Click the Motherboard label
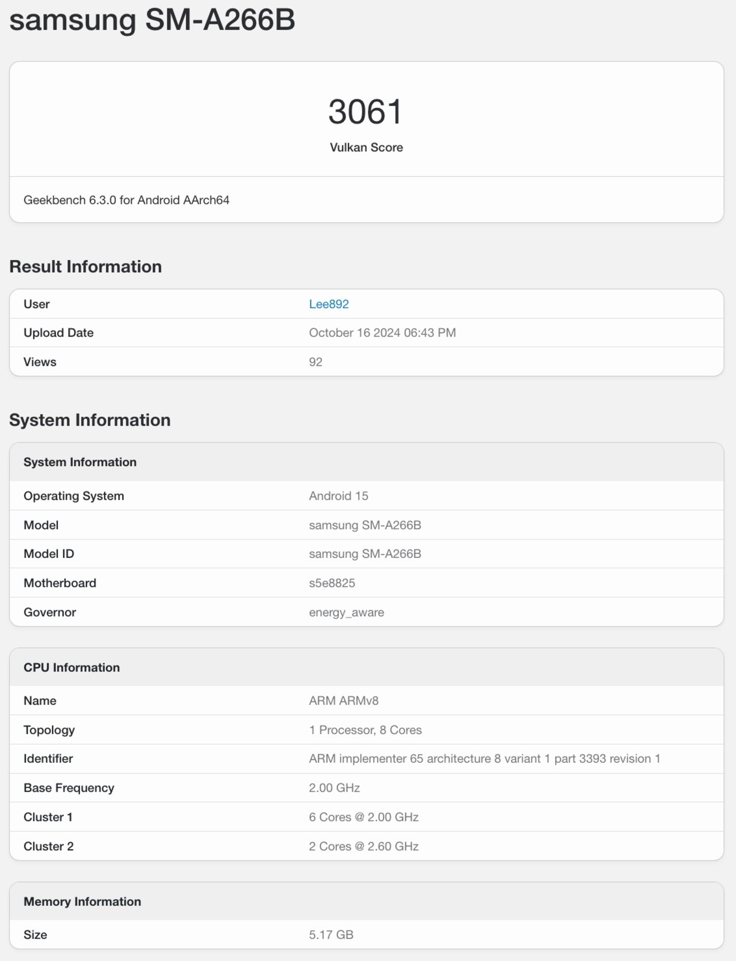This screenshot has height=961, width=736. (59, 583)
